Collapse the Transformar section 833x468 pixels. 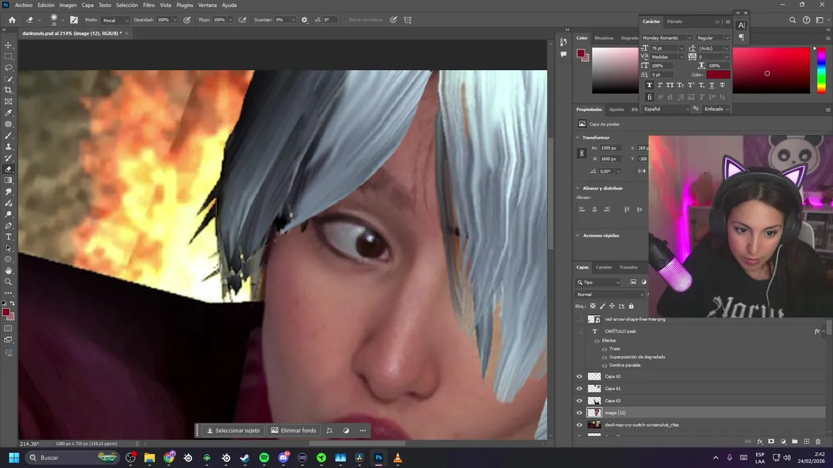[x=577, y=138]
